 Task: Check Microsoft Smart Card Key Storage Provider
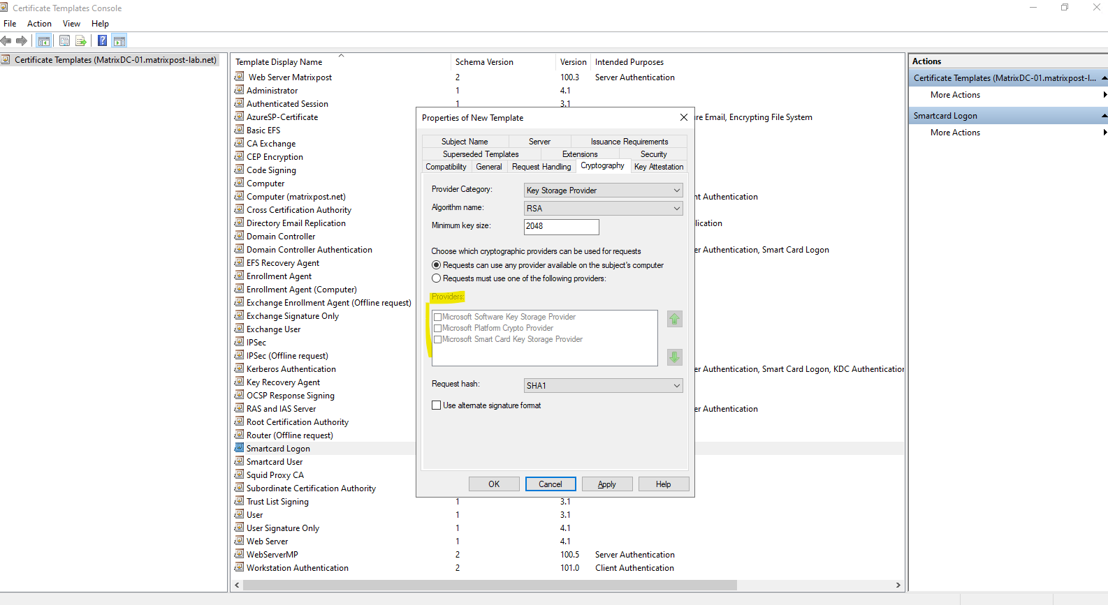(x=438, y=339)
